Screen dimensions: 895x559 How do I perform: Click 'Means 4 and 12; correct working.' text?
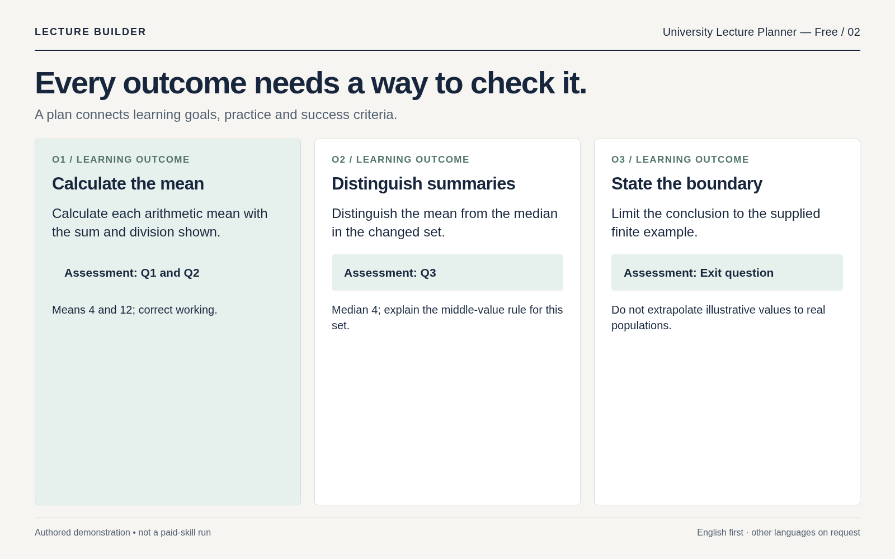(x=135, y=310)
